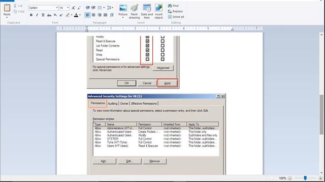Click the OK button in the pictured dialog

126,83
